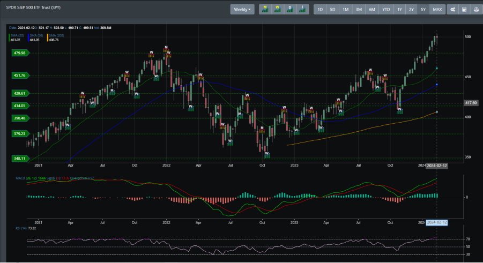Screen dimensions: 483x263
Task: Select the 1M time range
Action: 345,10
